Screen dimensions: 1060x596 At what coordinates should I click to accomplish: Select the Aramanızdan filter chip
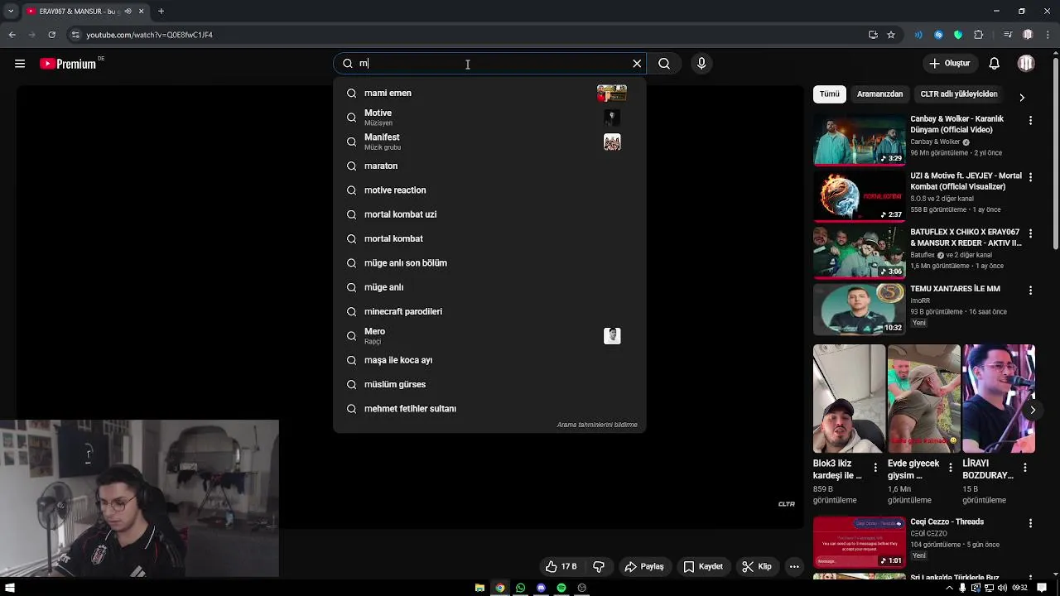(879, 94)
